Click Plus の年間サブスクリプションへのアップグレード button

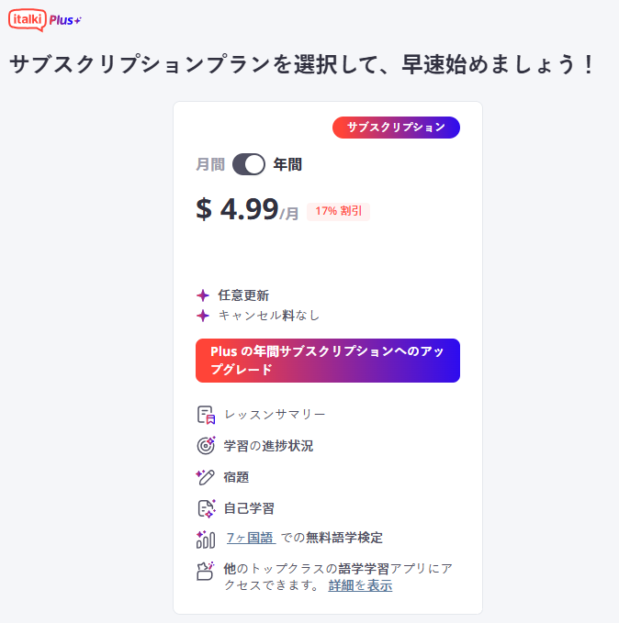(x=328, y=361)
